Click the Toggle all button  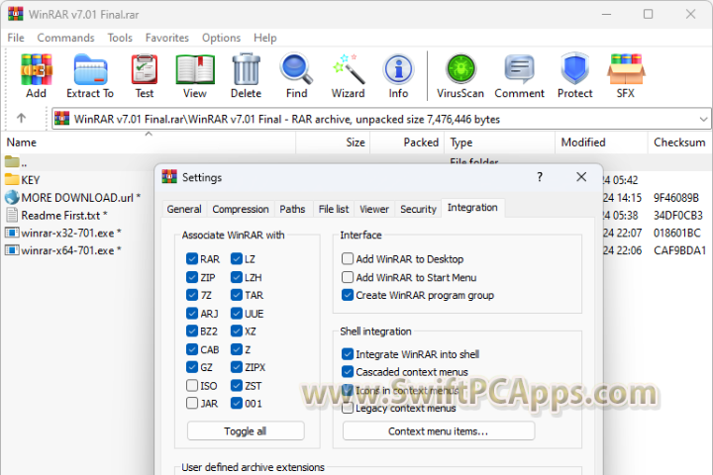point(246,430)
